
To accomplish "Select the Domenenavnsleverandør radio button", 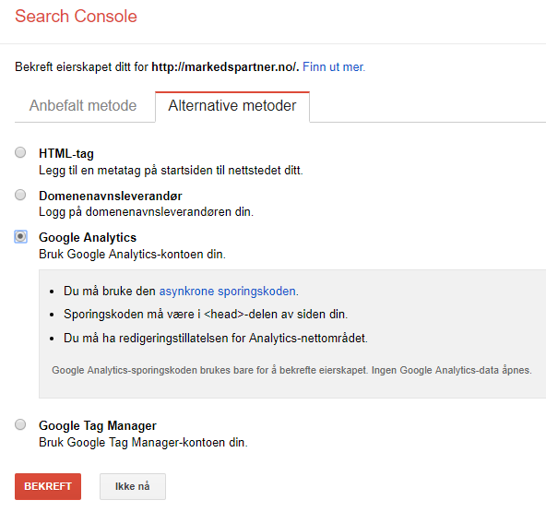I will coord(20,195).
